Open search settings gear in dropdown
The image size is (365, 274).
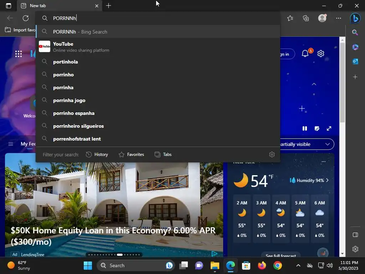[x=272, y=154]
